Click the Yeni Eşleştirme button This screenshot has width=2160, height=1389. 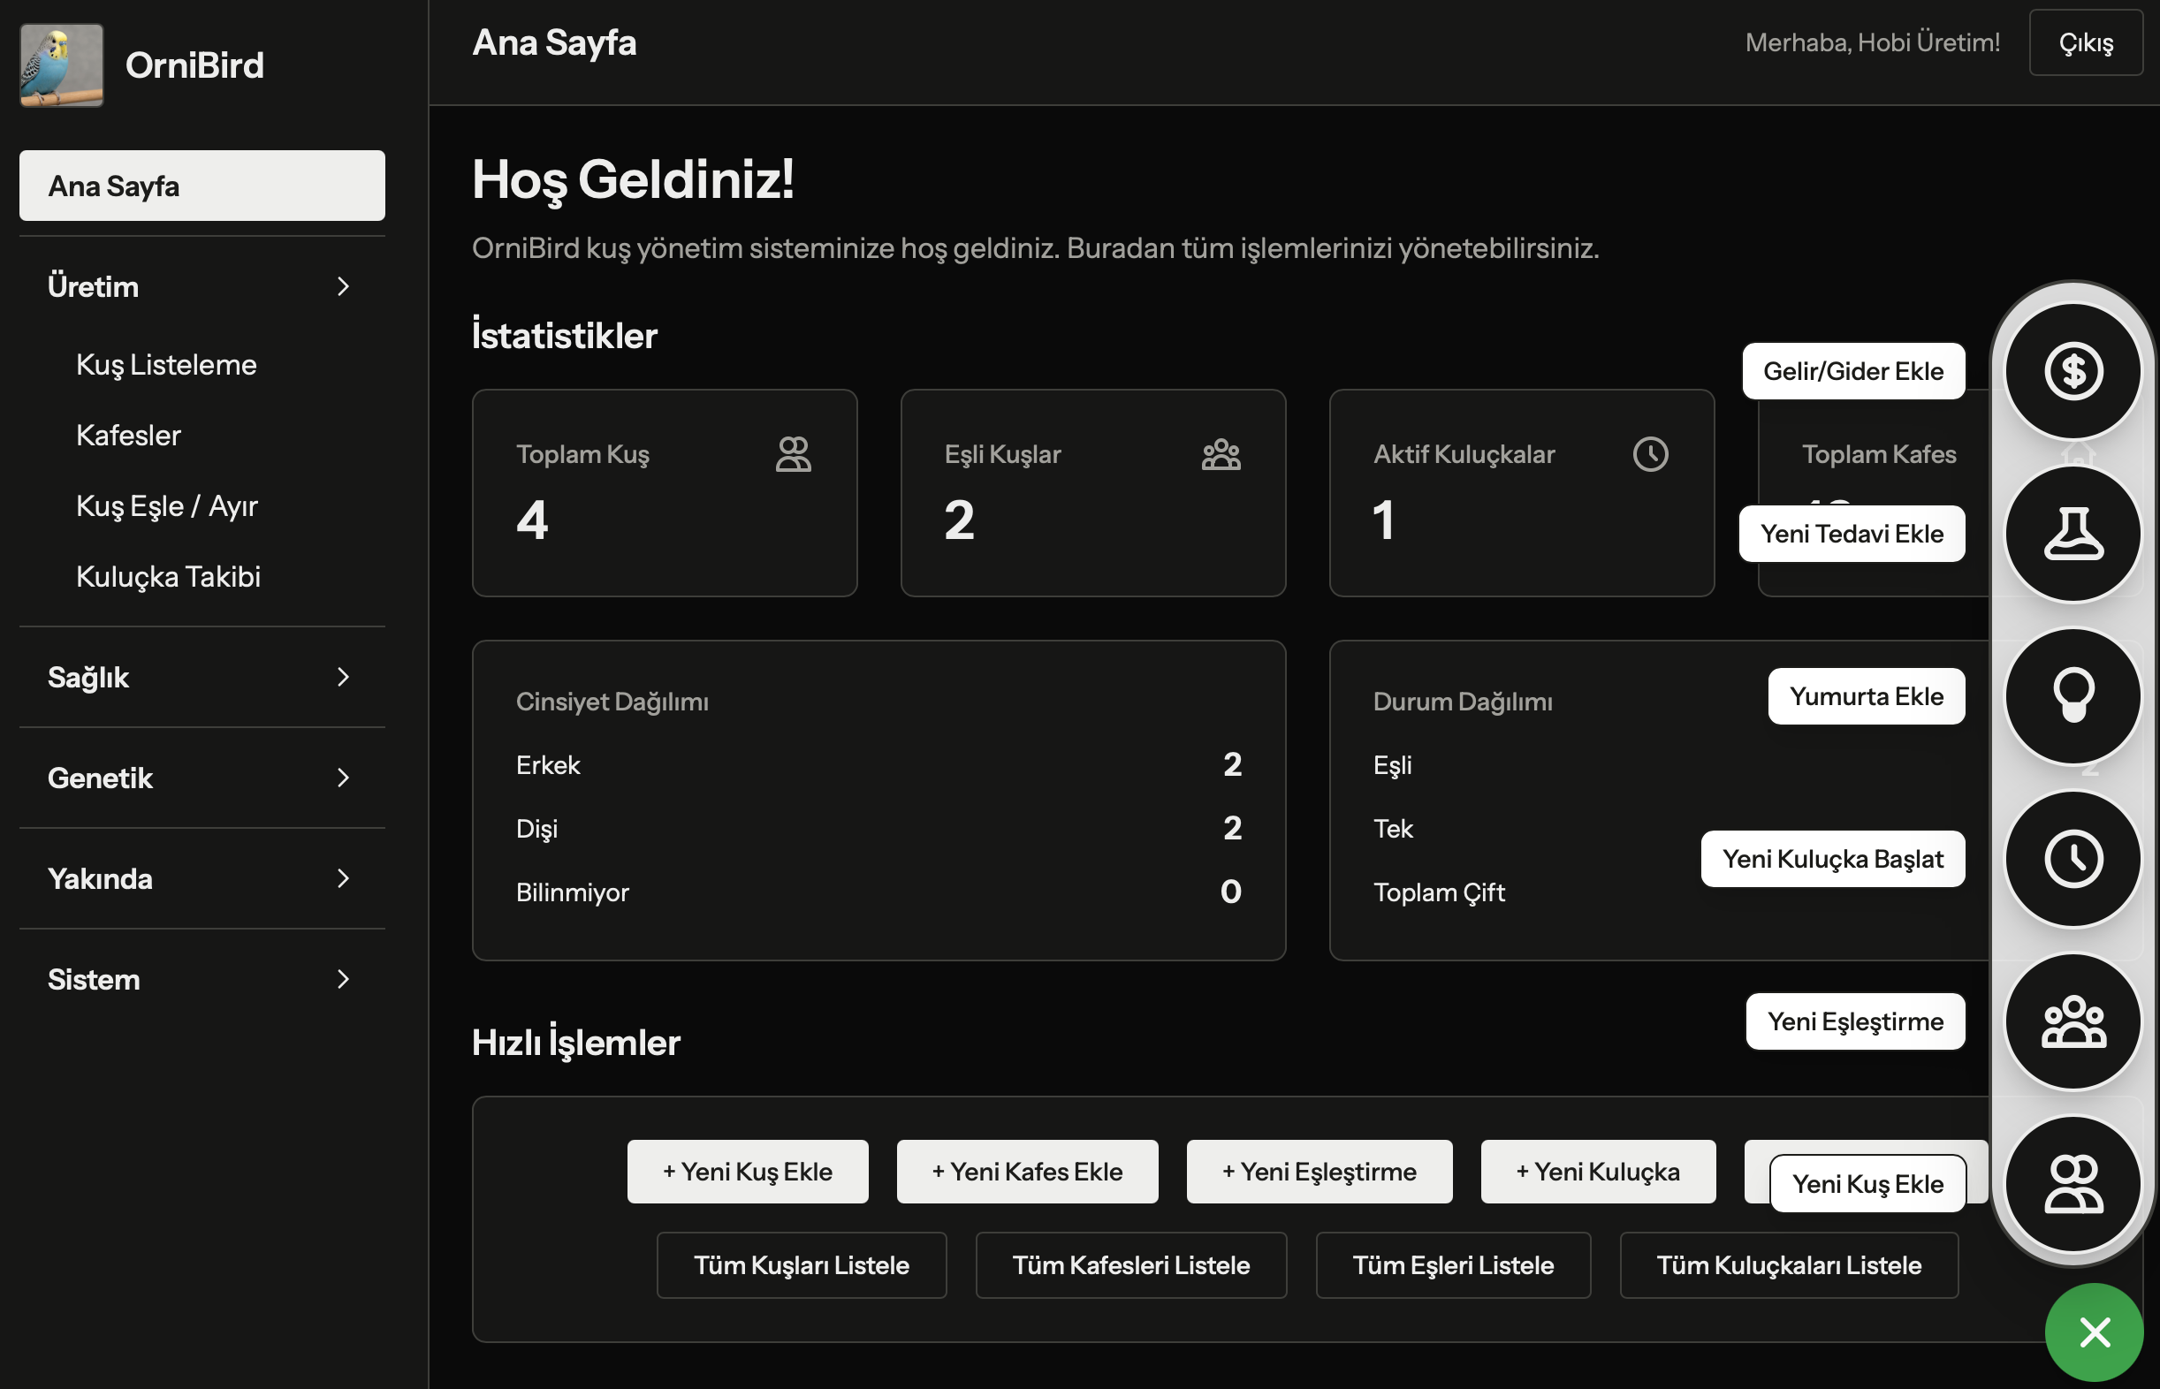coord(1854,1021)
